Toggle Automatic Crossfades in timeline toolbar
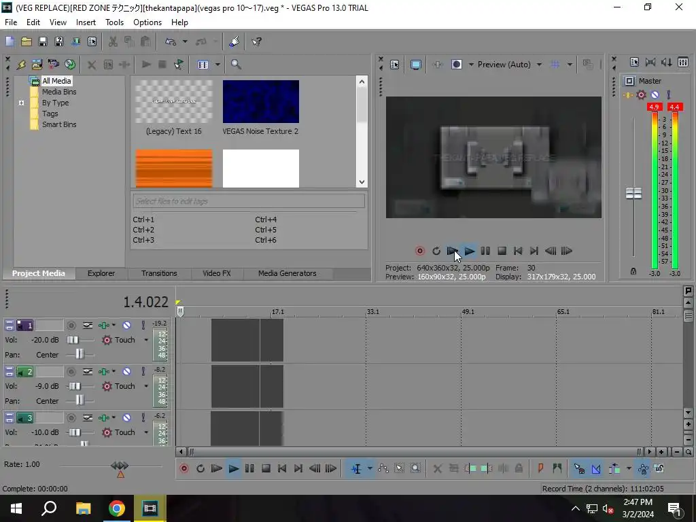Image resolution: width=696 pixels, height=522 pixels. coord(595,468)
